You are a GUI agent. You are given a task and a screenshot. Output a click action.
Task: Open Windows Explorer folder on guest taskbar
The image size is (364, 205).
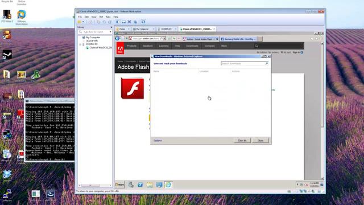pyautogui.click(x=150, y=184)
